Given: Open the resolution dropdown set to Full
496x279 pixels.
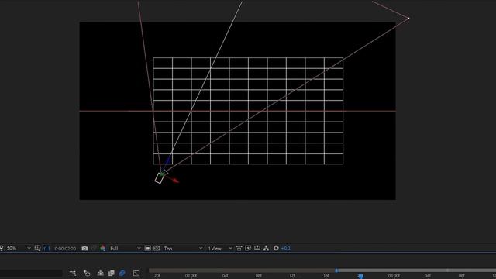Looking at the screenshot, I should pyautogui.click(x=126, y=248).
